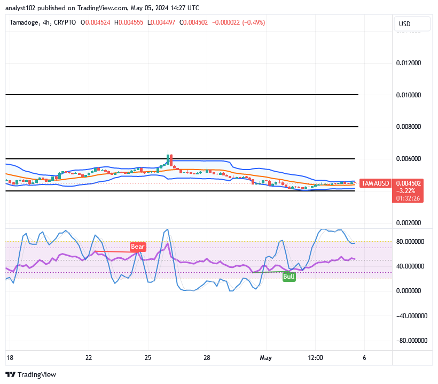Screen dimensions: 438x384
Task: Click the spike candle above 0.006000 line
Action: (168, 157)
